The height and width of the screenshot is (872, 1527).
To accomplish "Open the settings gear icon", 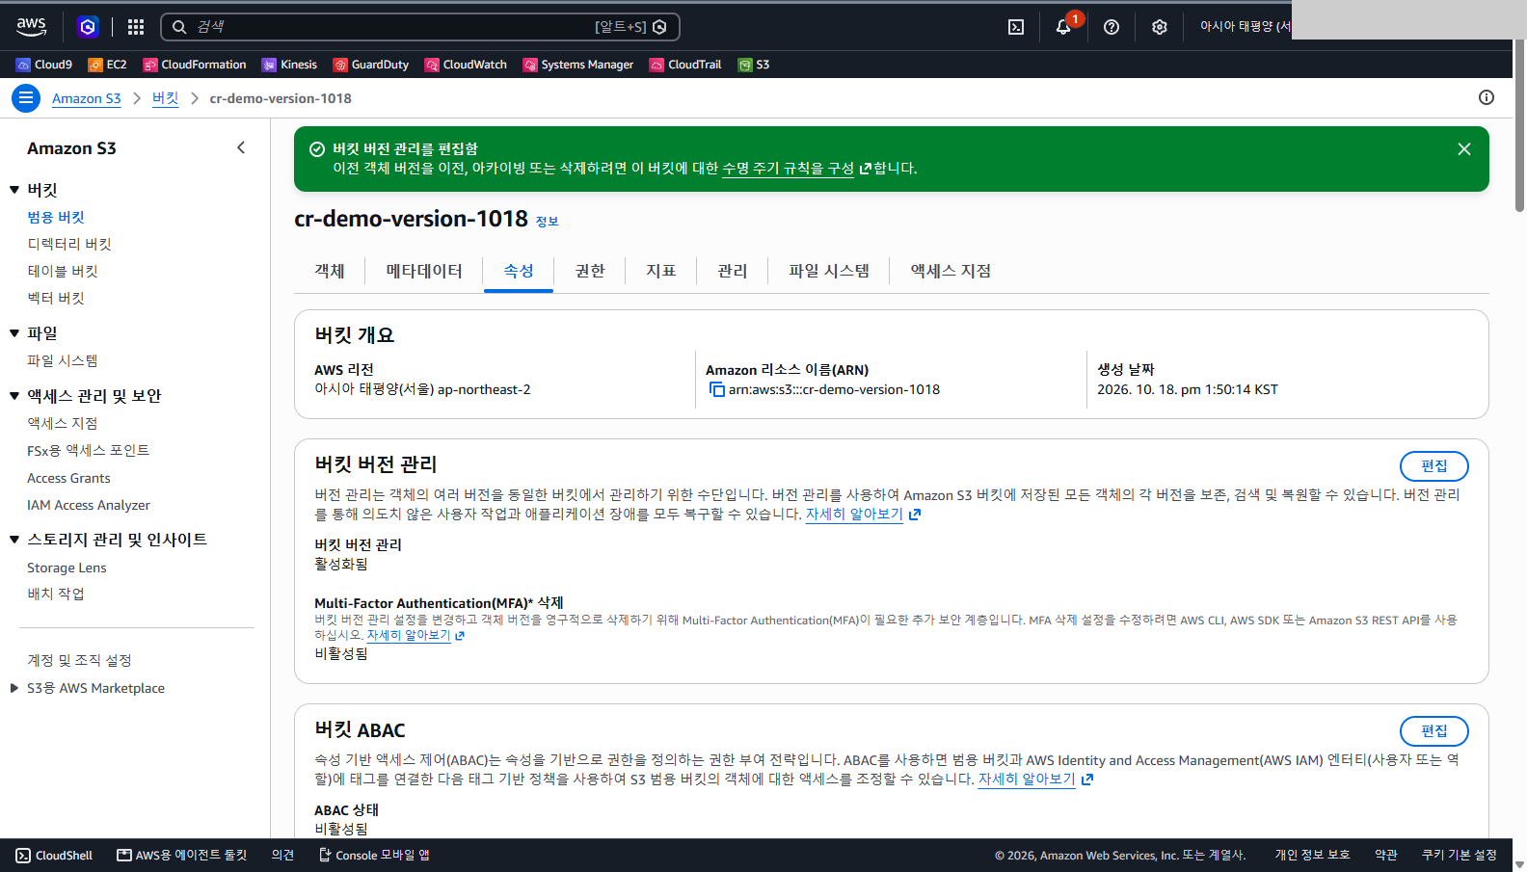I will 1160,27.
